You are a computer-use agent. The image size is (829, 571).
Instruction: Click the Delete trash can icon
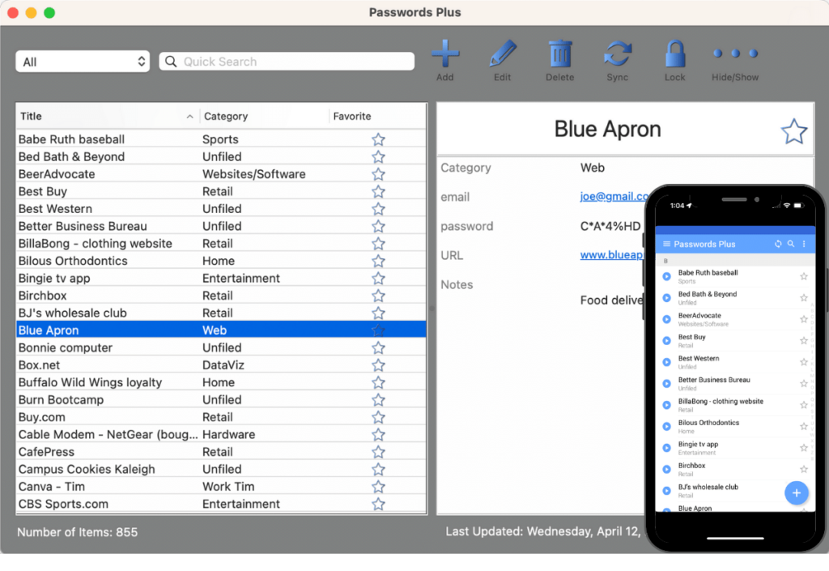(559, 55)
